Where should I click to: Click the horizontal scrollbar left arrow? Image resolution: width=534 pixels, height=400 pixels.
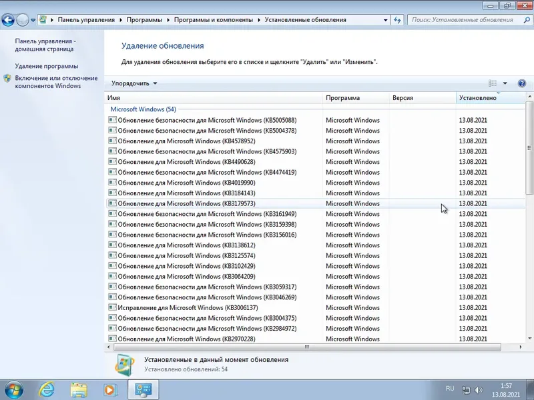pos(109,347)
